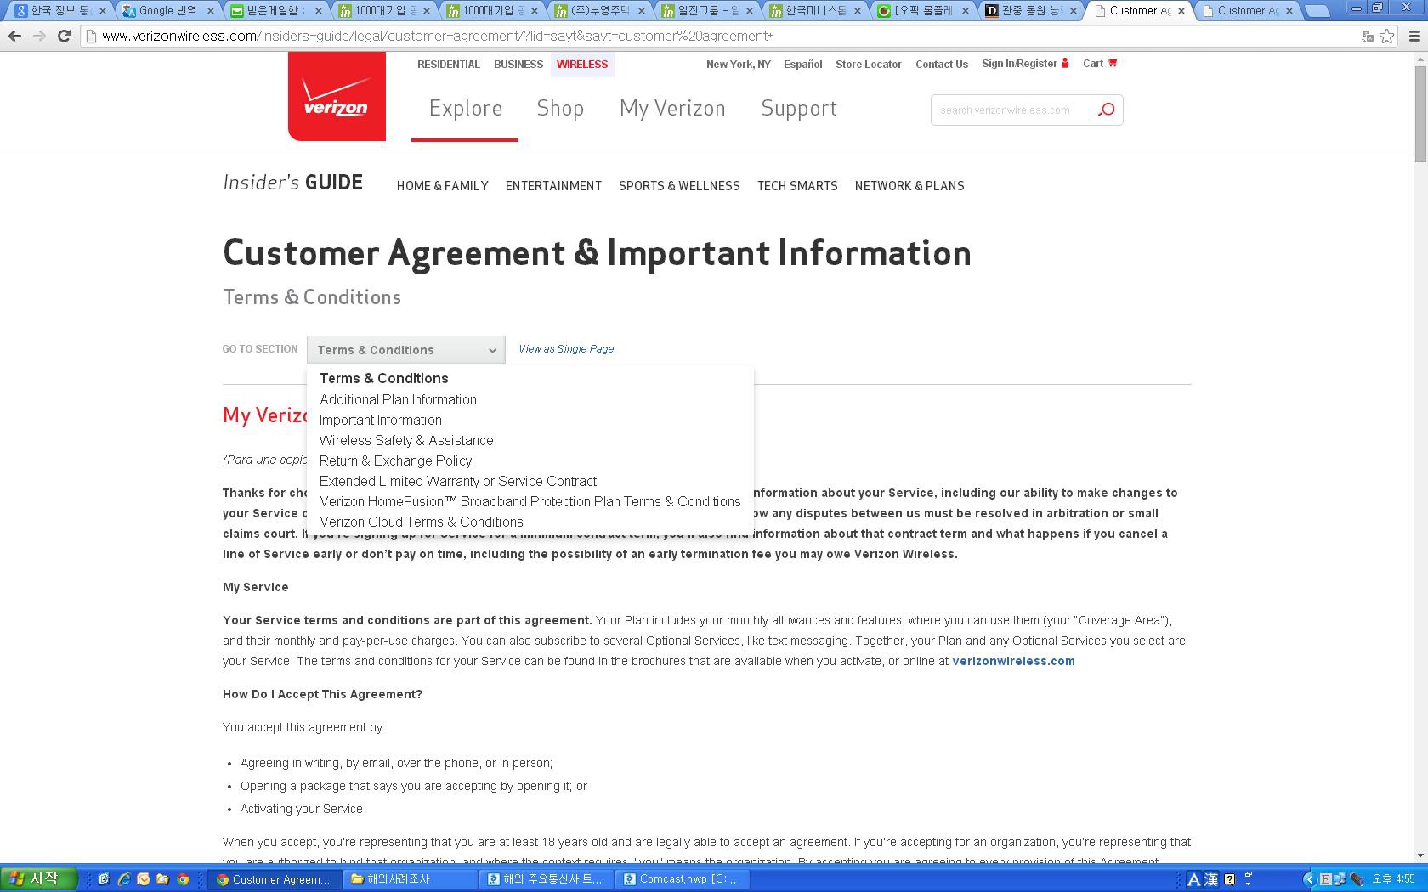Open the Contact Us link

click(942, 65)
